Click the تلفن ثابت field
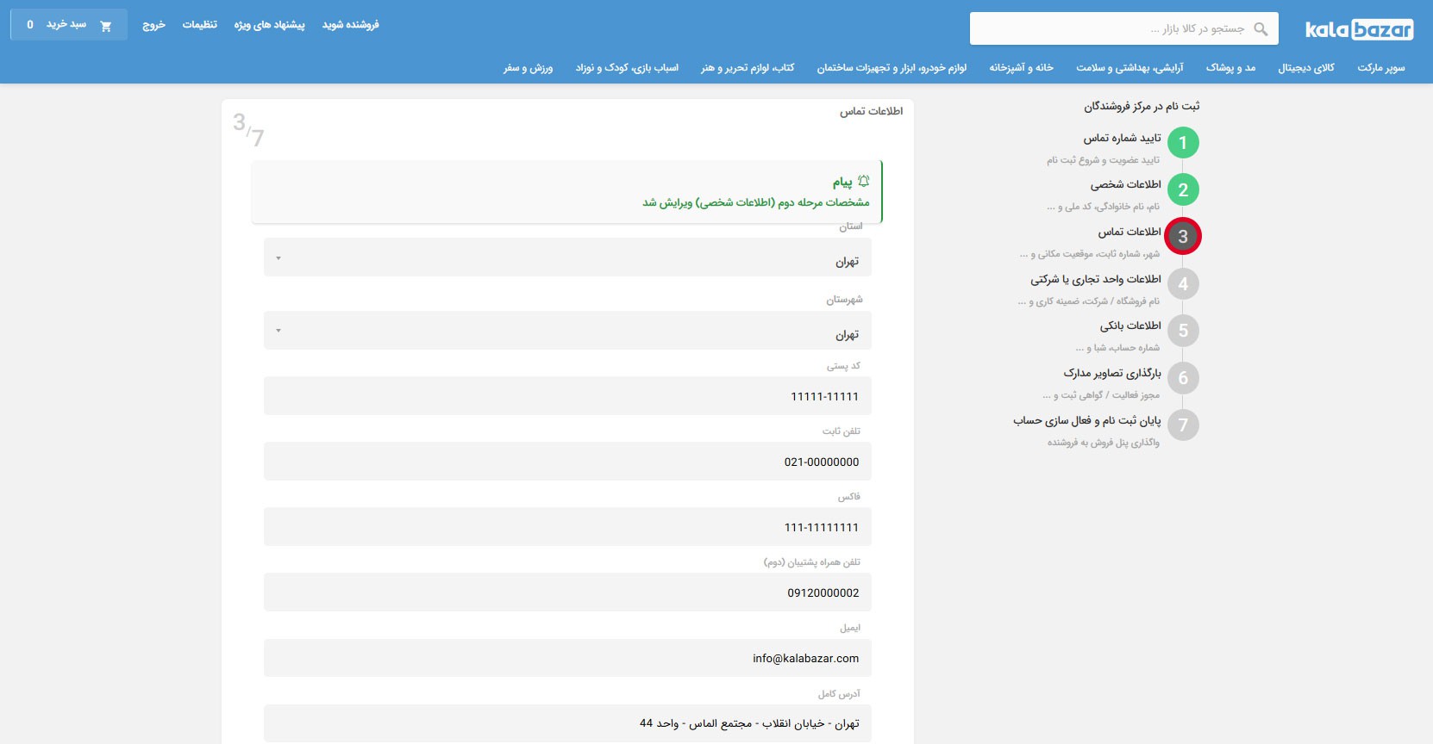The image size is (1433, 744). 567,462
